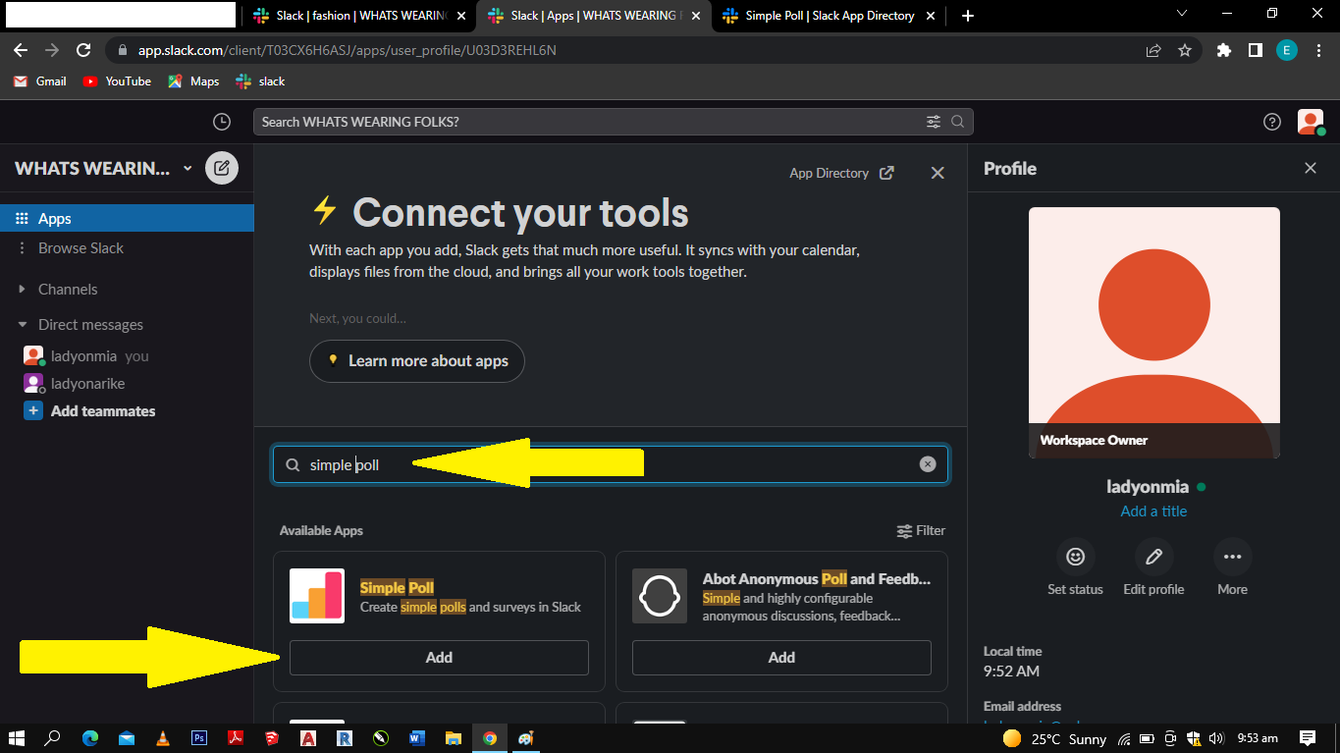Toggle the Chrome side panel icon
1340x753 pixels.
pos(1255,50)
